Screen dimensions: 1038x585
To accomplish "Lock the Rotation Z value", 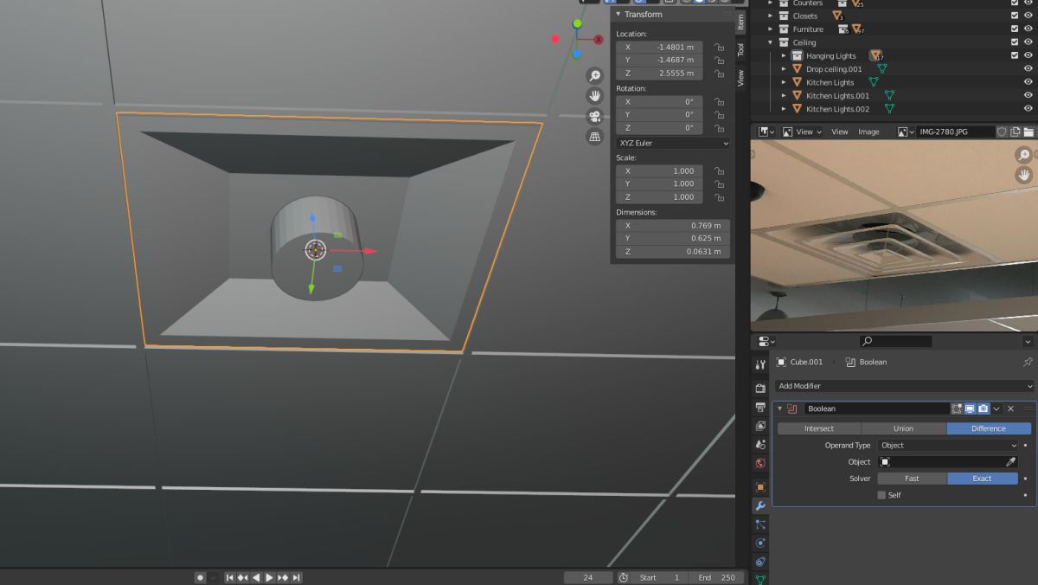I will pos(719,128).
